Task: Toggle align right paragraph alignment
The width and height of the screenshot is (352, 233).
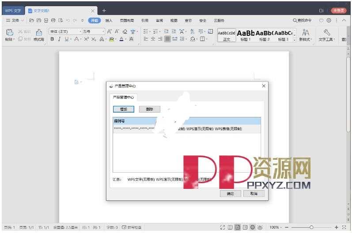Action: [x=160, y=39]
